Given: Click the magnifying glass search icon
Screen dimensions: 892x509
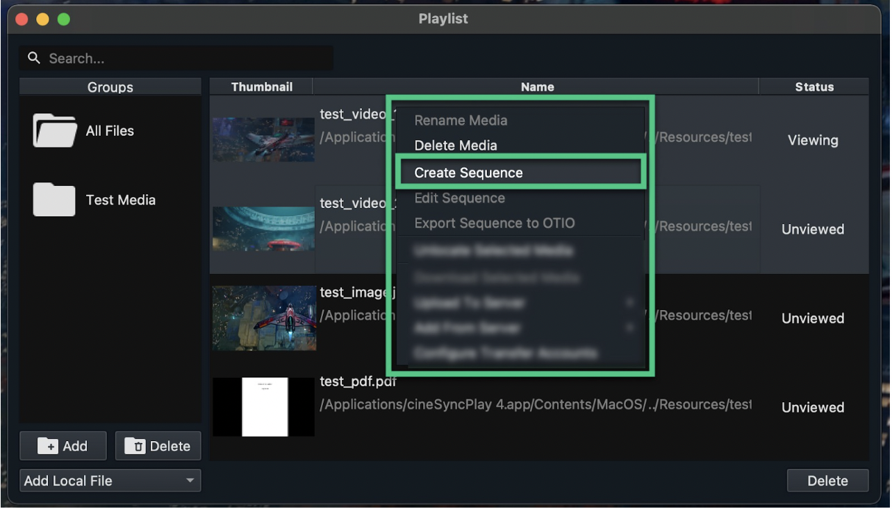Looking at the screenshot, I should tap(34, 58).
